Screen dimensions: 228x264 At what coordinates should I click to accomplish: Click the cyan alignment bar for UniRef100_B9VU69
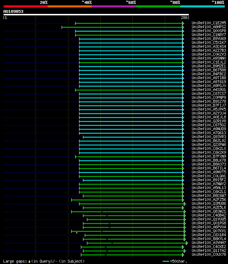coord(131,39)
